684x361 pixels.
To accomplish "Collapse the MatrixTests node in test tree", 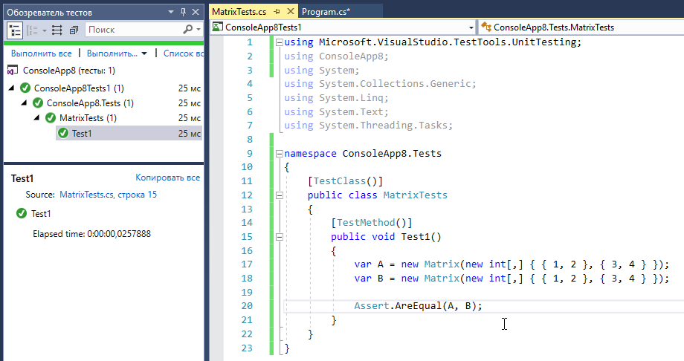I will click(37, 118).
